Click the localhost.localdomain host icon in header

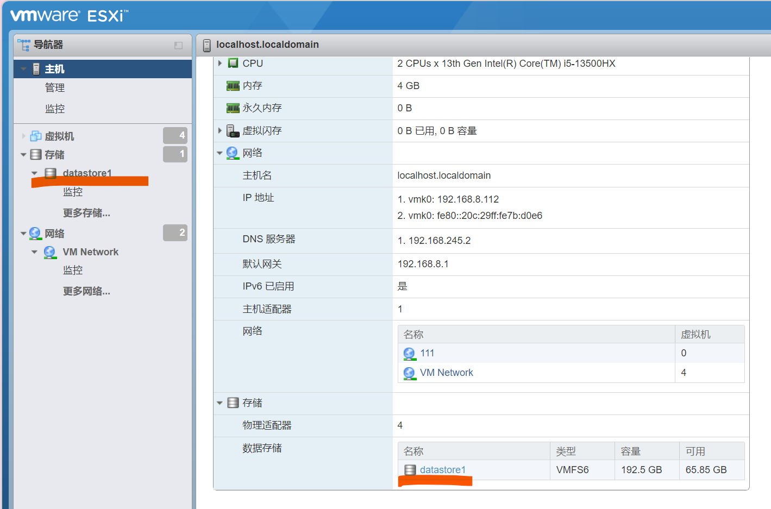click(x=206, y=45)
